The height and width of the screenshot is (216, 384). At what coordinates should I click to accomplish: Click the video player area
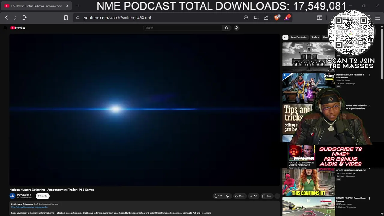144,110
